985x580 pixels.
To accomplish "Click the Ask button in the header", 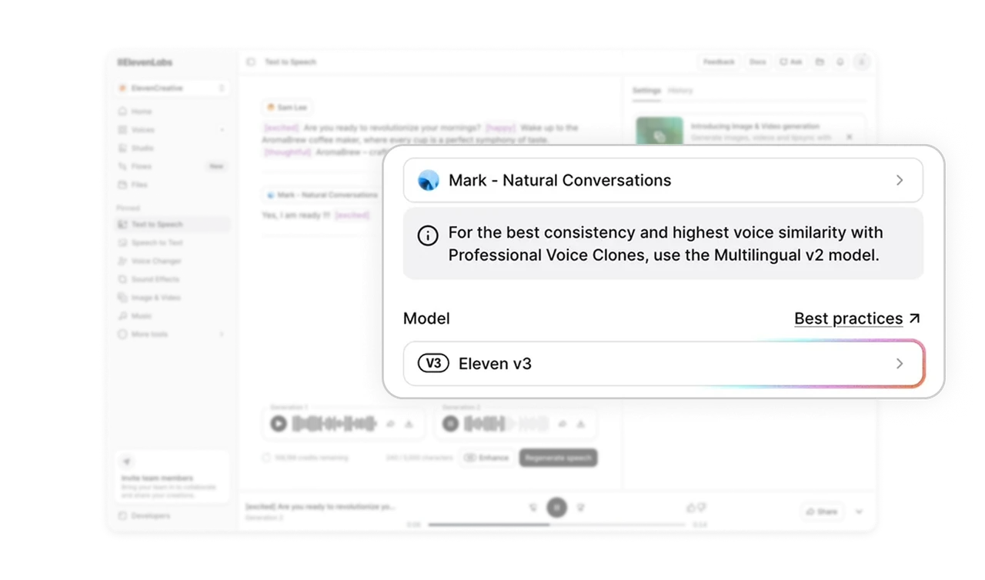I will (790, 62).
